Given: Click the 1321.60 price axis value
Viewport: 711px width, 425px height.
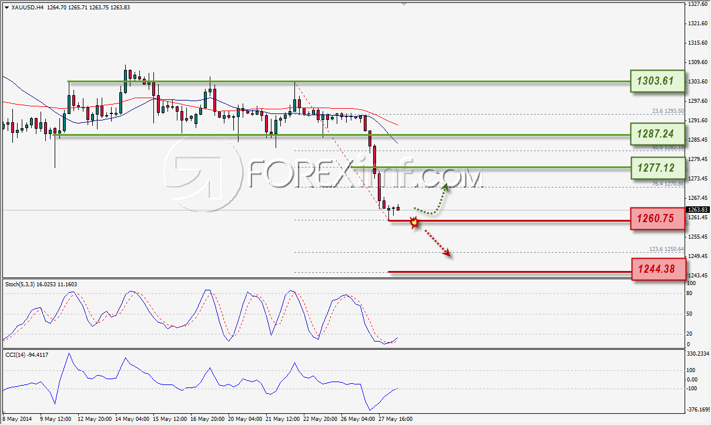Looking at the screenshot, I should click(x=697, y=23).
